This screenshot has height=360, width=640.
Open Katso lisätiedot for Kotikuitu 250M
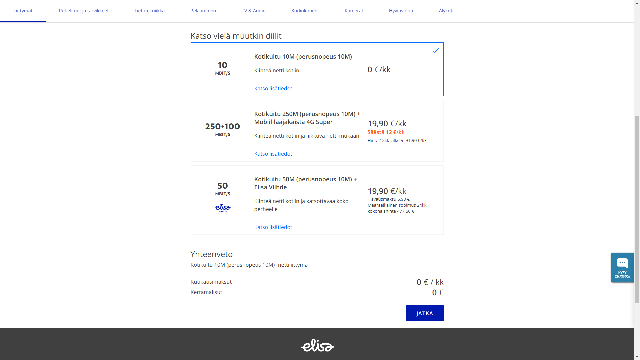pos(273,154)
